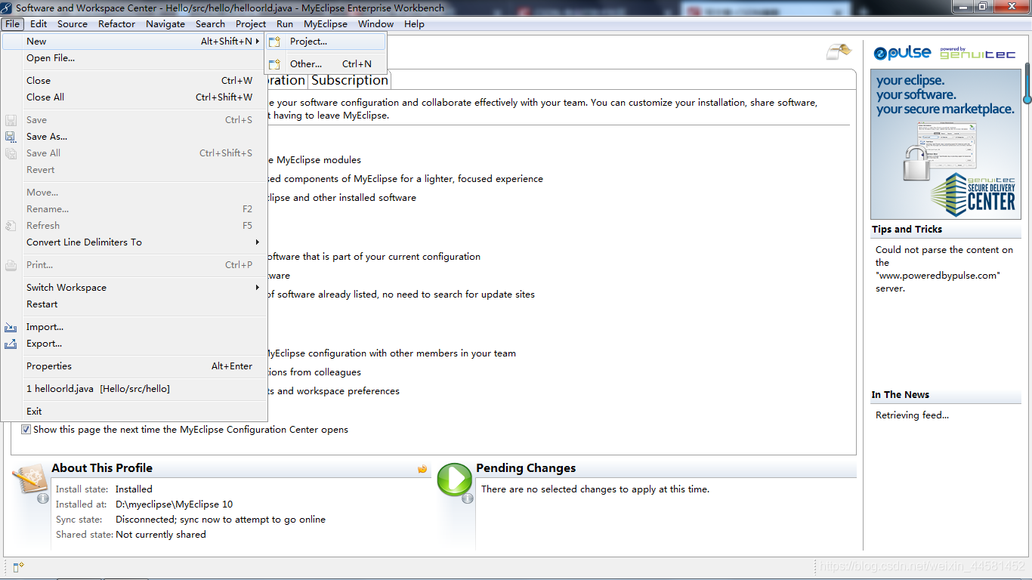Open the Refactor menu

117,24
